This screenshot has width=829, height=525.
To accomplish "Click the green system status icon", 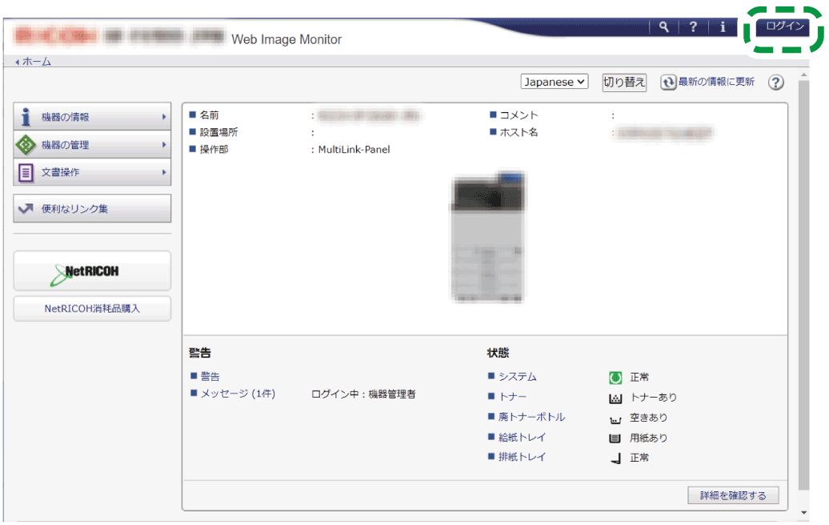I will click(615, 377).
